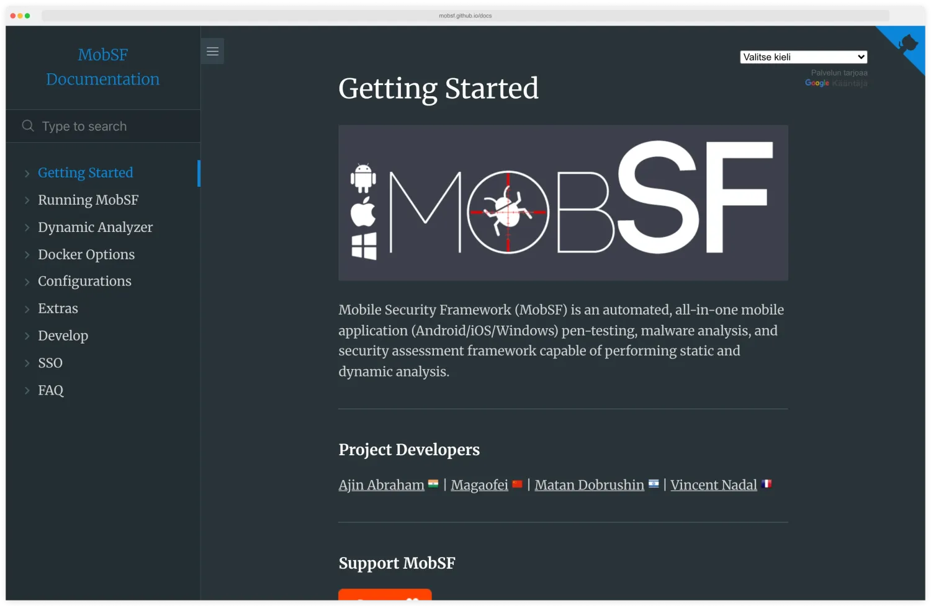Expand the Running MobSF chevron
This screenshot has height=606, width=931.
(x=27, y=200)
